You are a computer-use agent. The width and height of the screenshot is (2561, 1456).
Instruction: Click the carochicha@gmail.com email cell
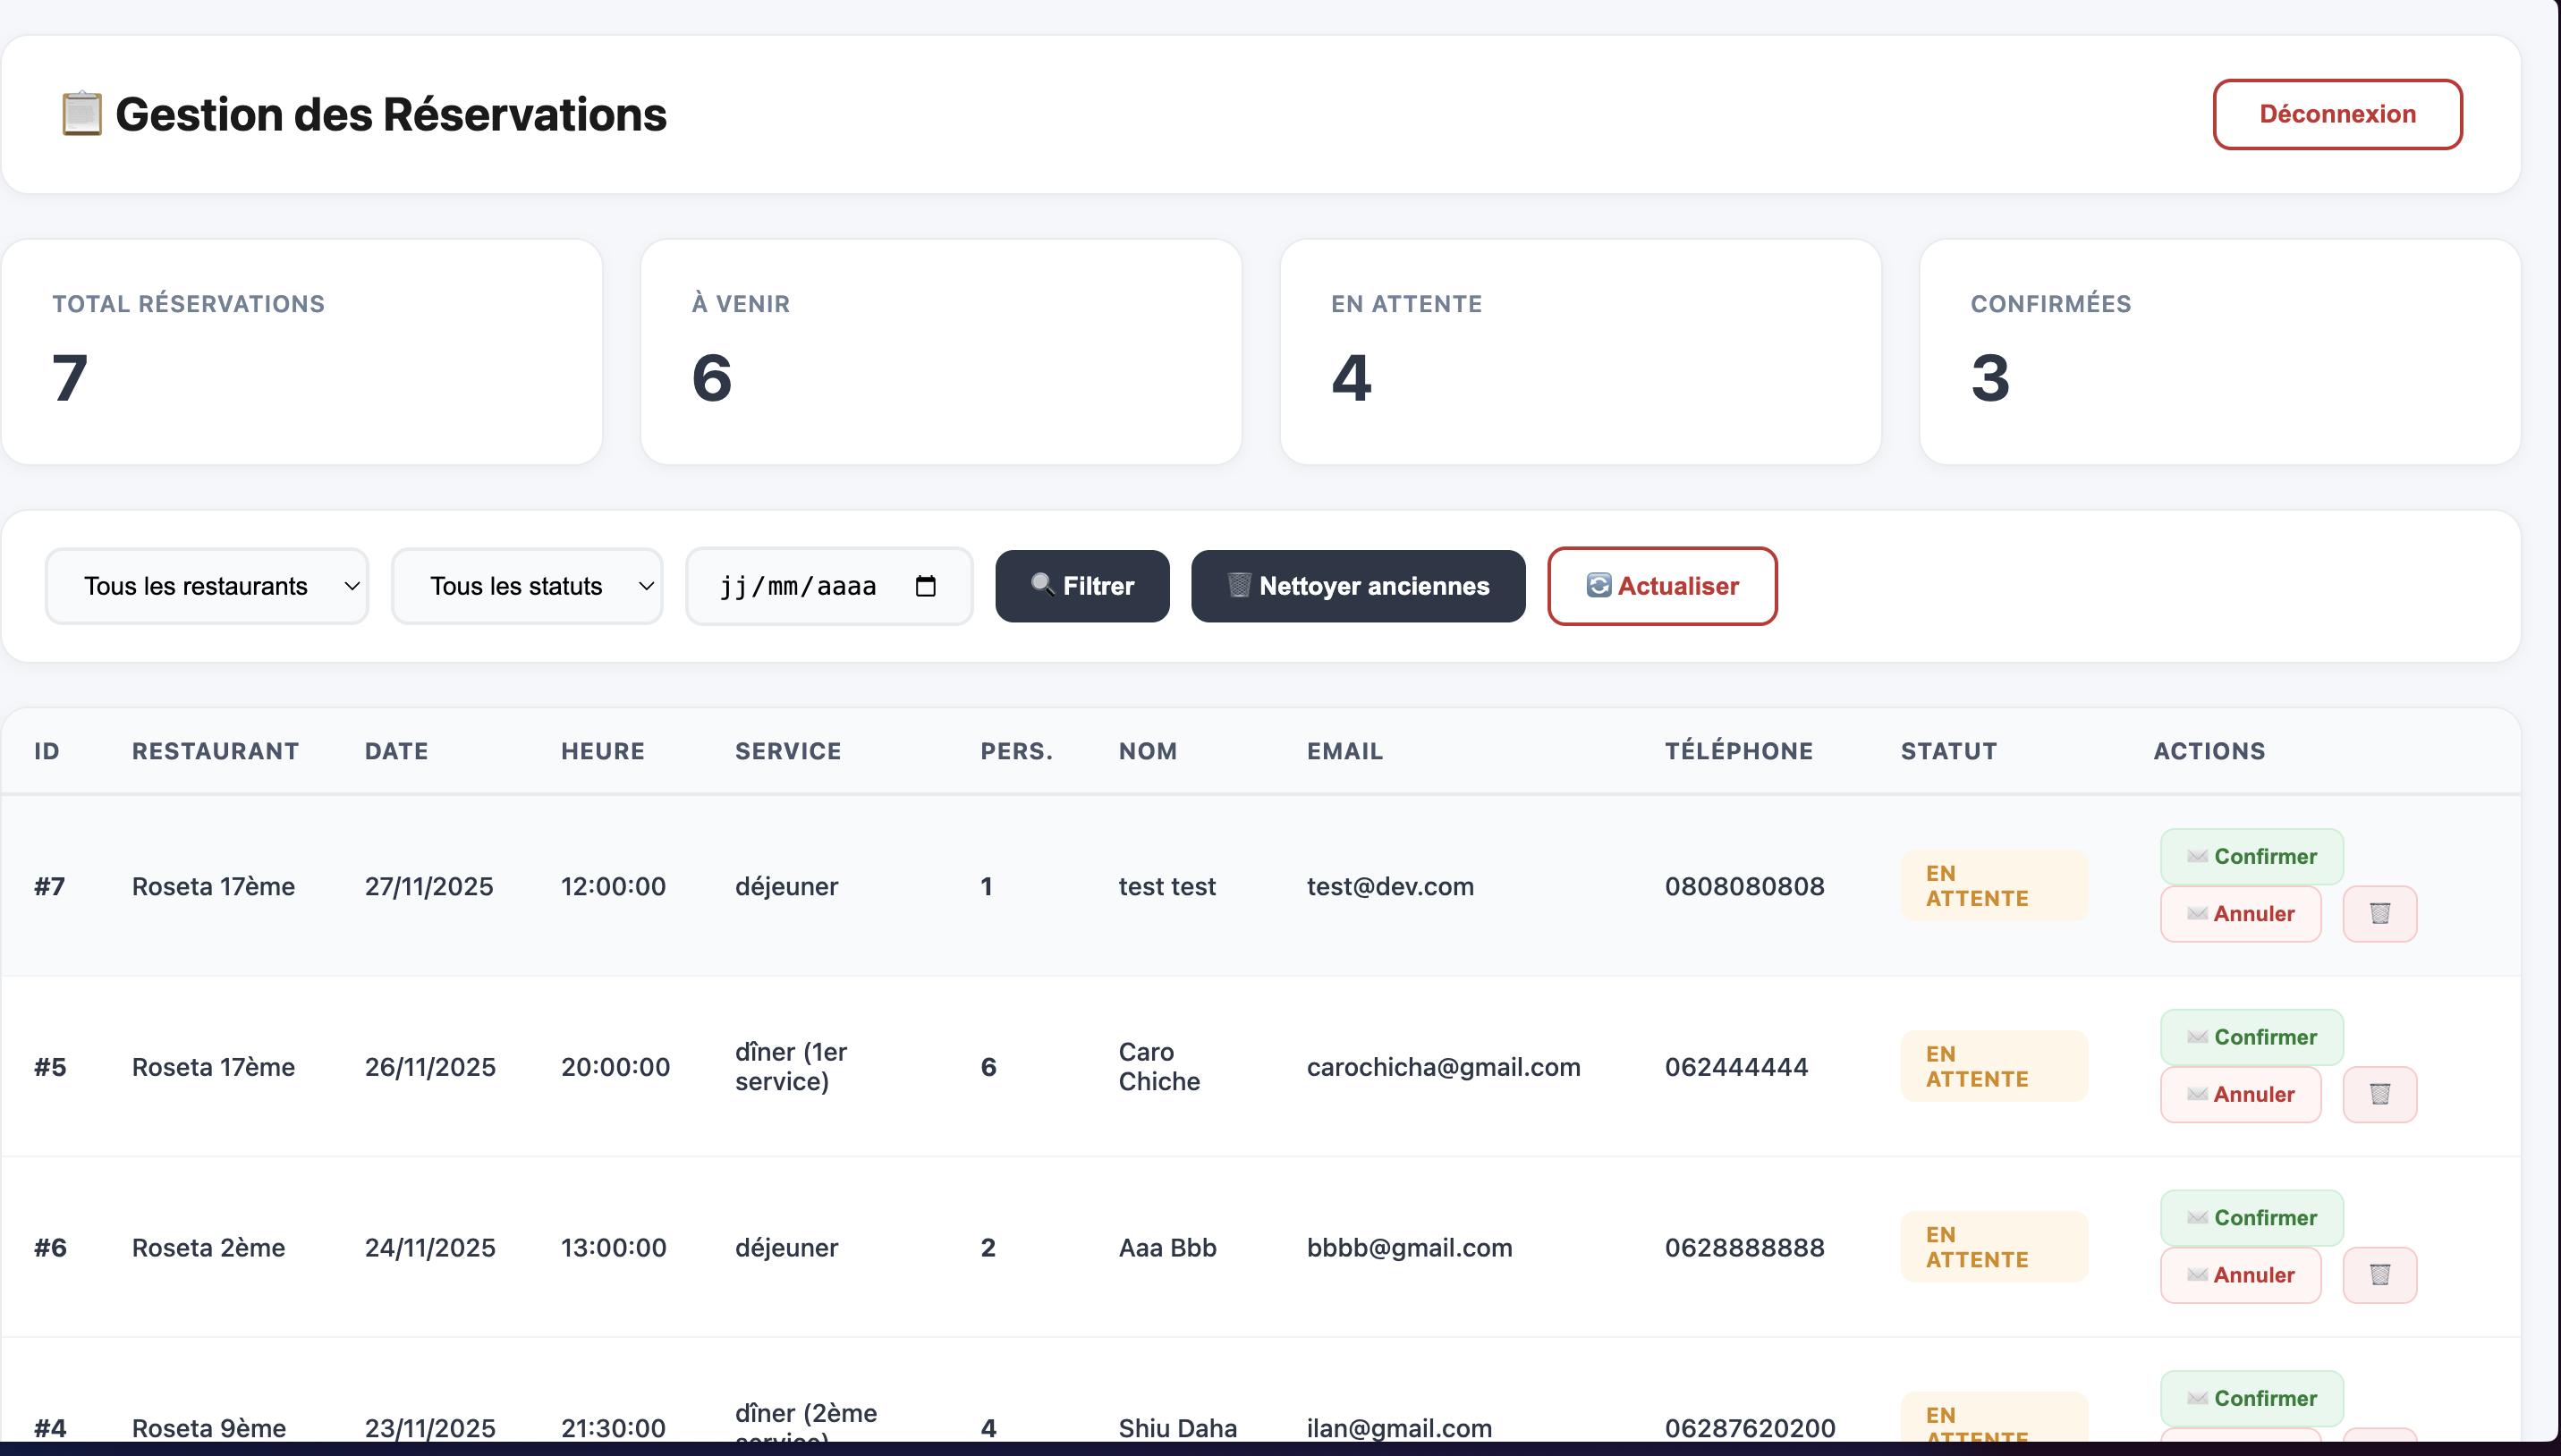1443,1067
